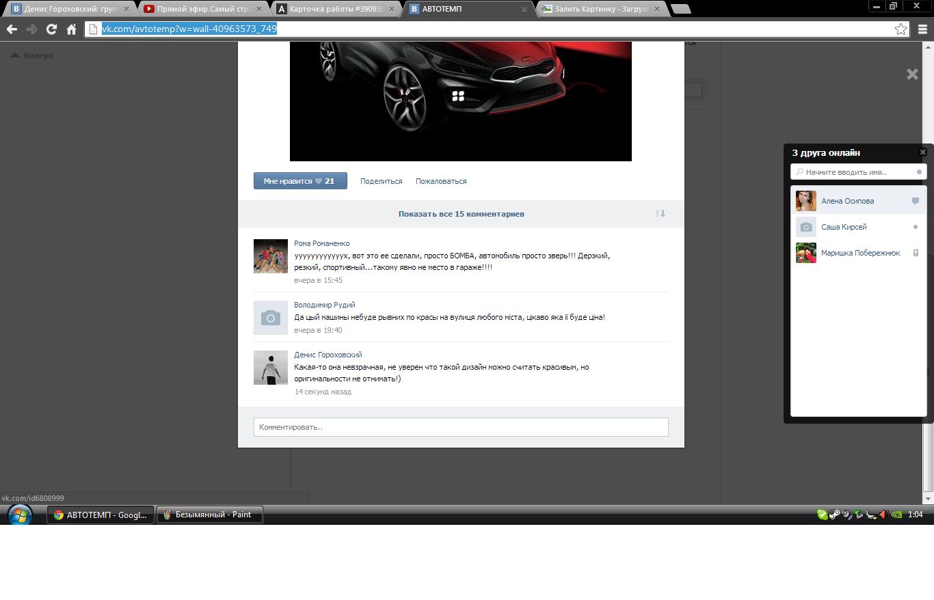
Task: Open Саша Кирсей's placeholder avatar
Action: tap(806, 227)
